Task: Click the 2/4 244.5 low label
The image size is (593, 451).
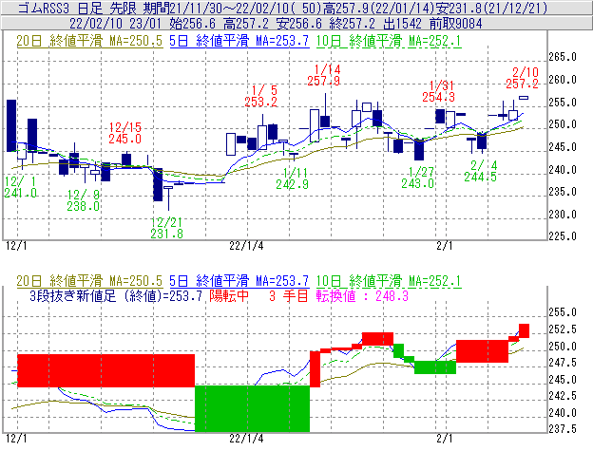Action: coord(480,171)
